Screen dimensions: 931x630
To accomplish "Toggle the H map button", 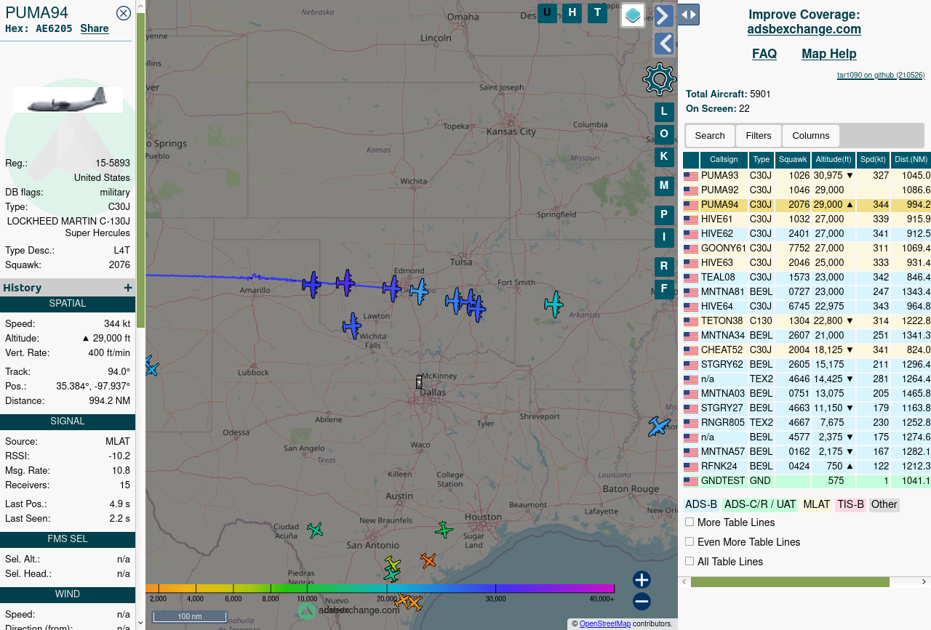I will point(572,13).
